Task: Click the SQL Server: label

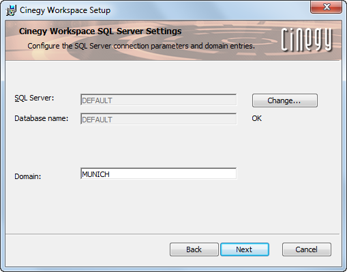Action: (x=34, y=98)
